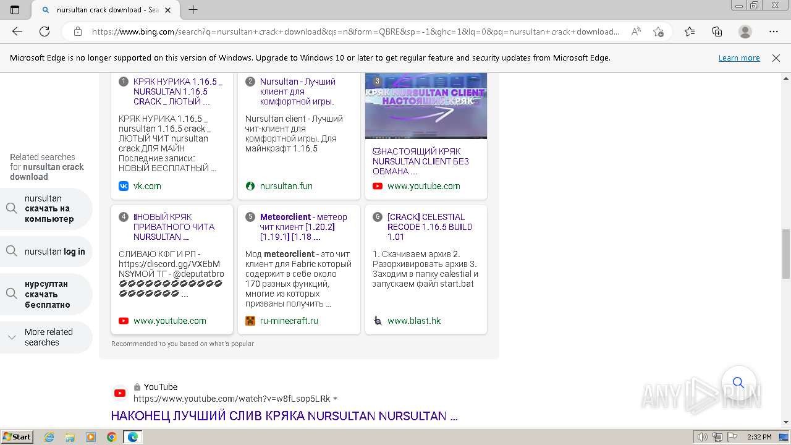This screenshot has height=445, width=791.
Task: Open Edge Settings and more menu
Action: pos(774,32)
